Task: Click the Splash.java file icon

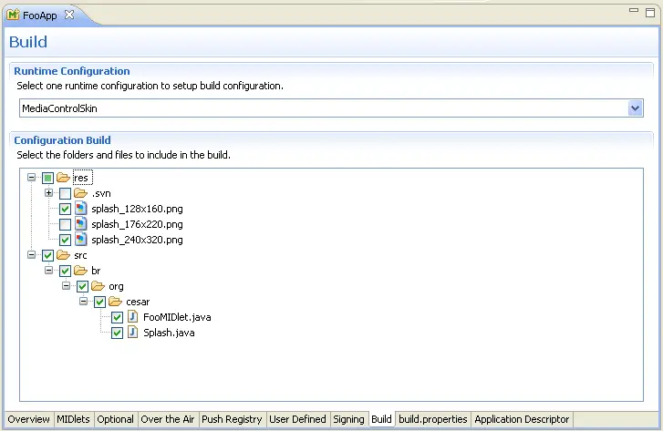Action: click(132, 333)
